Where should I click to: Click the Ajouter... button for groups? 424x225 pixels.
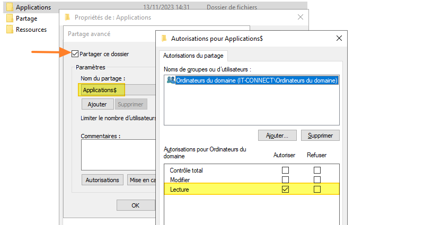point(277,136)
